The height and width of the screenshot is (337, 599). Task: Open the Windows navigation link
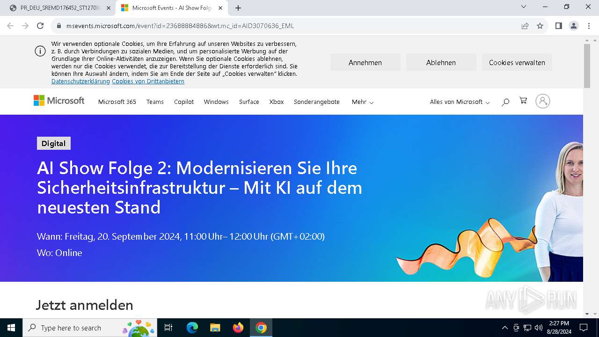tap(216, 102)
